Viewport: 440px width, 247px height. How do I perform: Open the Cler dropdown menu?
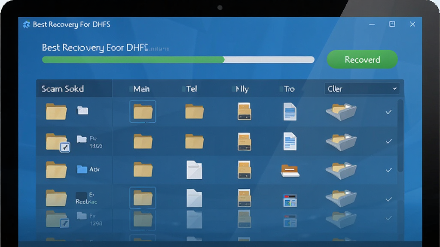click(x=362, y=89)
